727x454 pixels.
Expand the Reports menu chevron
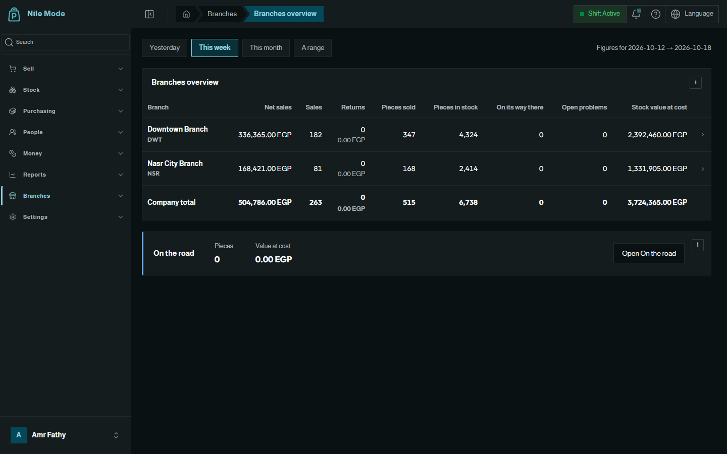point(121,175)
